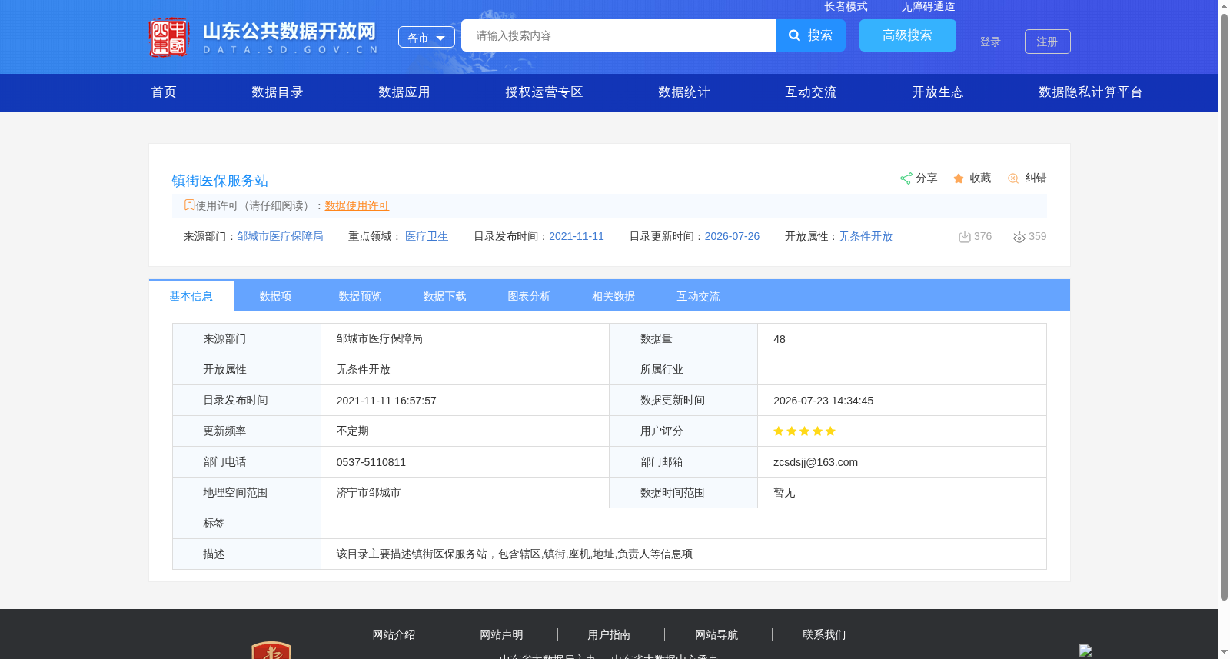Select the 基本信息 tab
Screen dimensions: 1230x659
pyautogui.click(x=191, y=296)
